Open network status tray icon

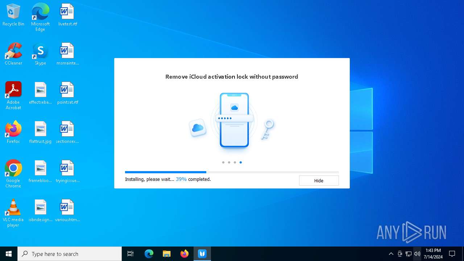409,254
